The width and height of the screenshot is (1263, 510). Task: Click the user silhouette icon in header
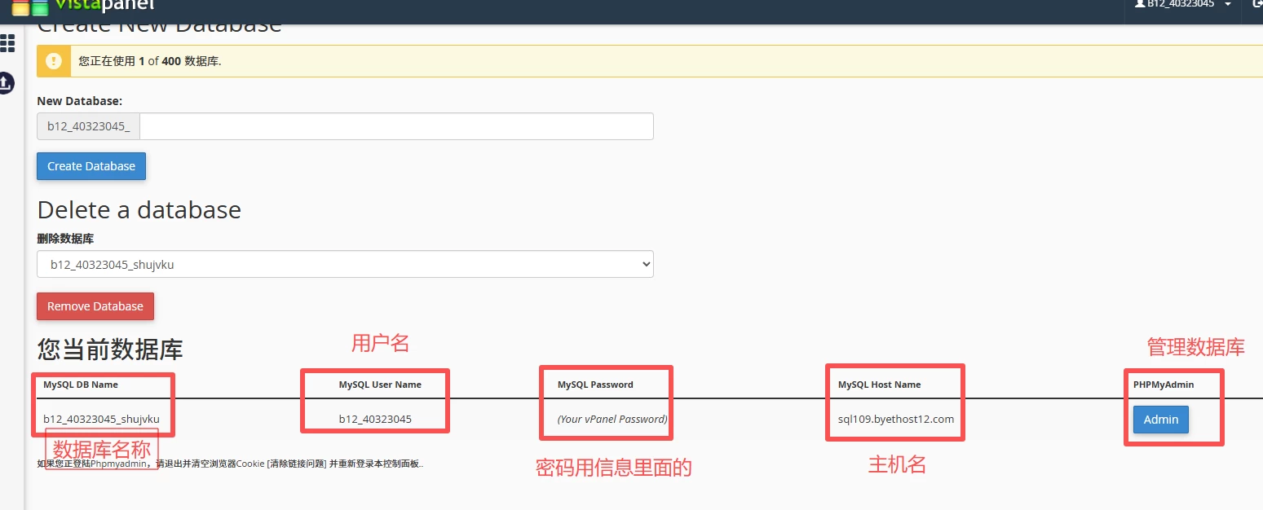[x=1141, y=4]
